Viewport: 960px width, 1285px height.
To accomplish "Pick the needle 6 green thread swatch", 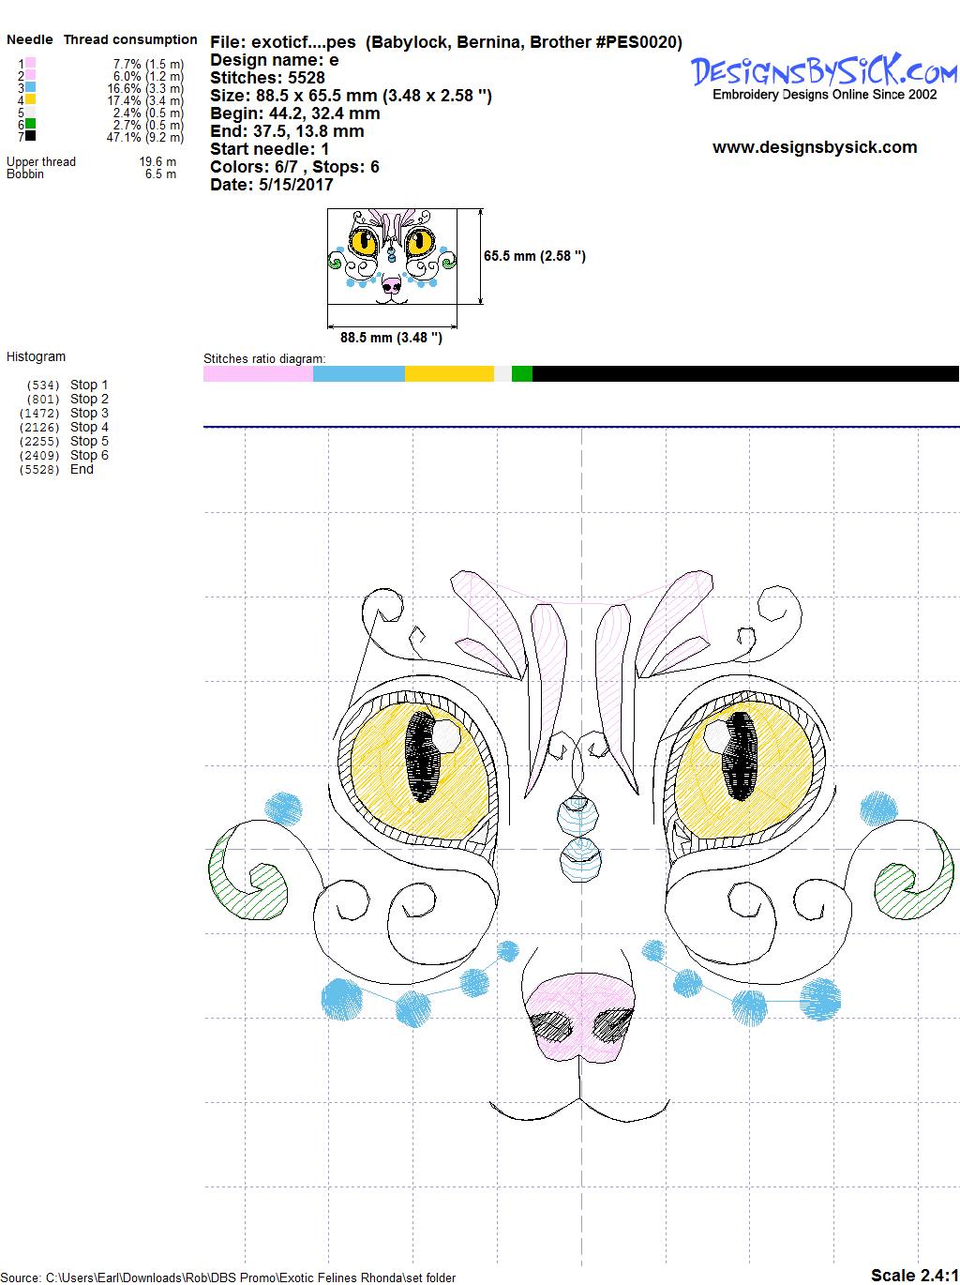I will (31, 124).
